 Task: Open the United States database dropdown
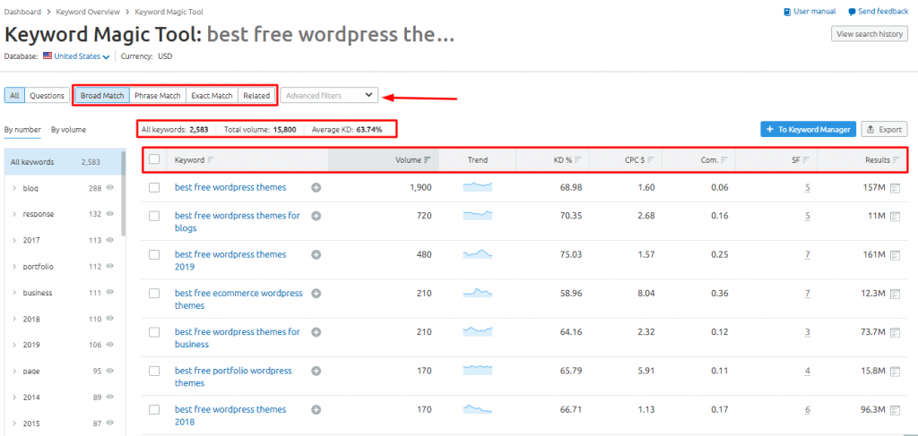point(77,56)
